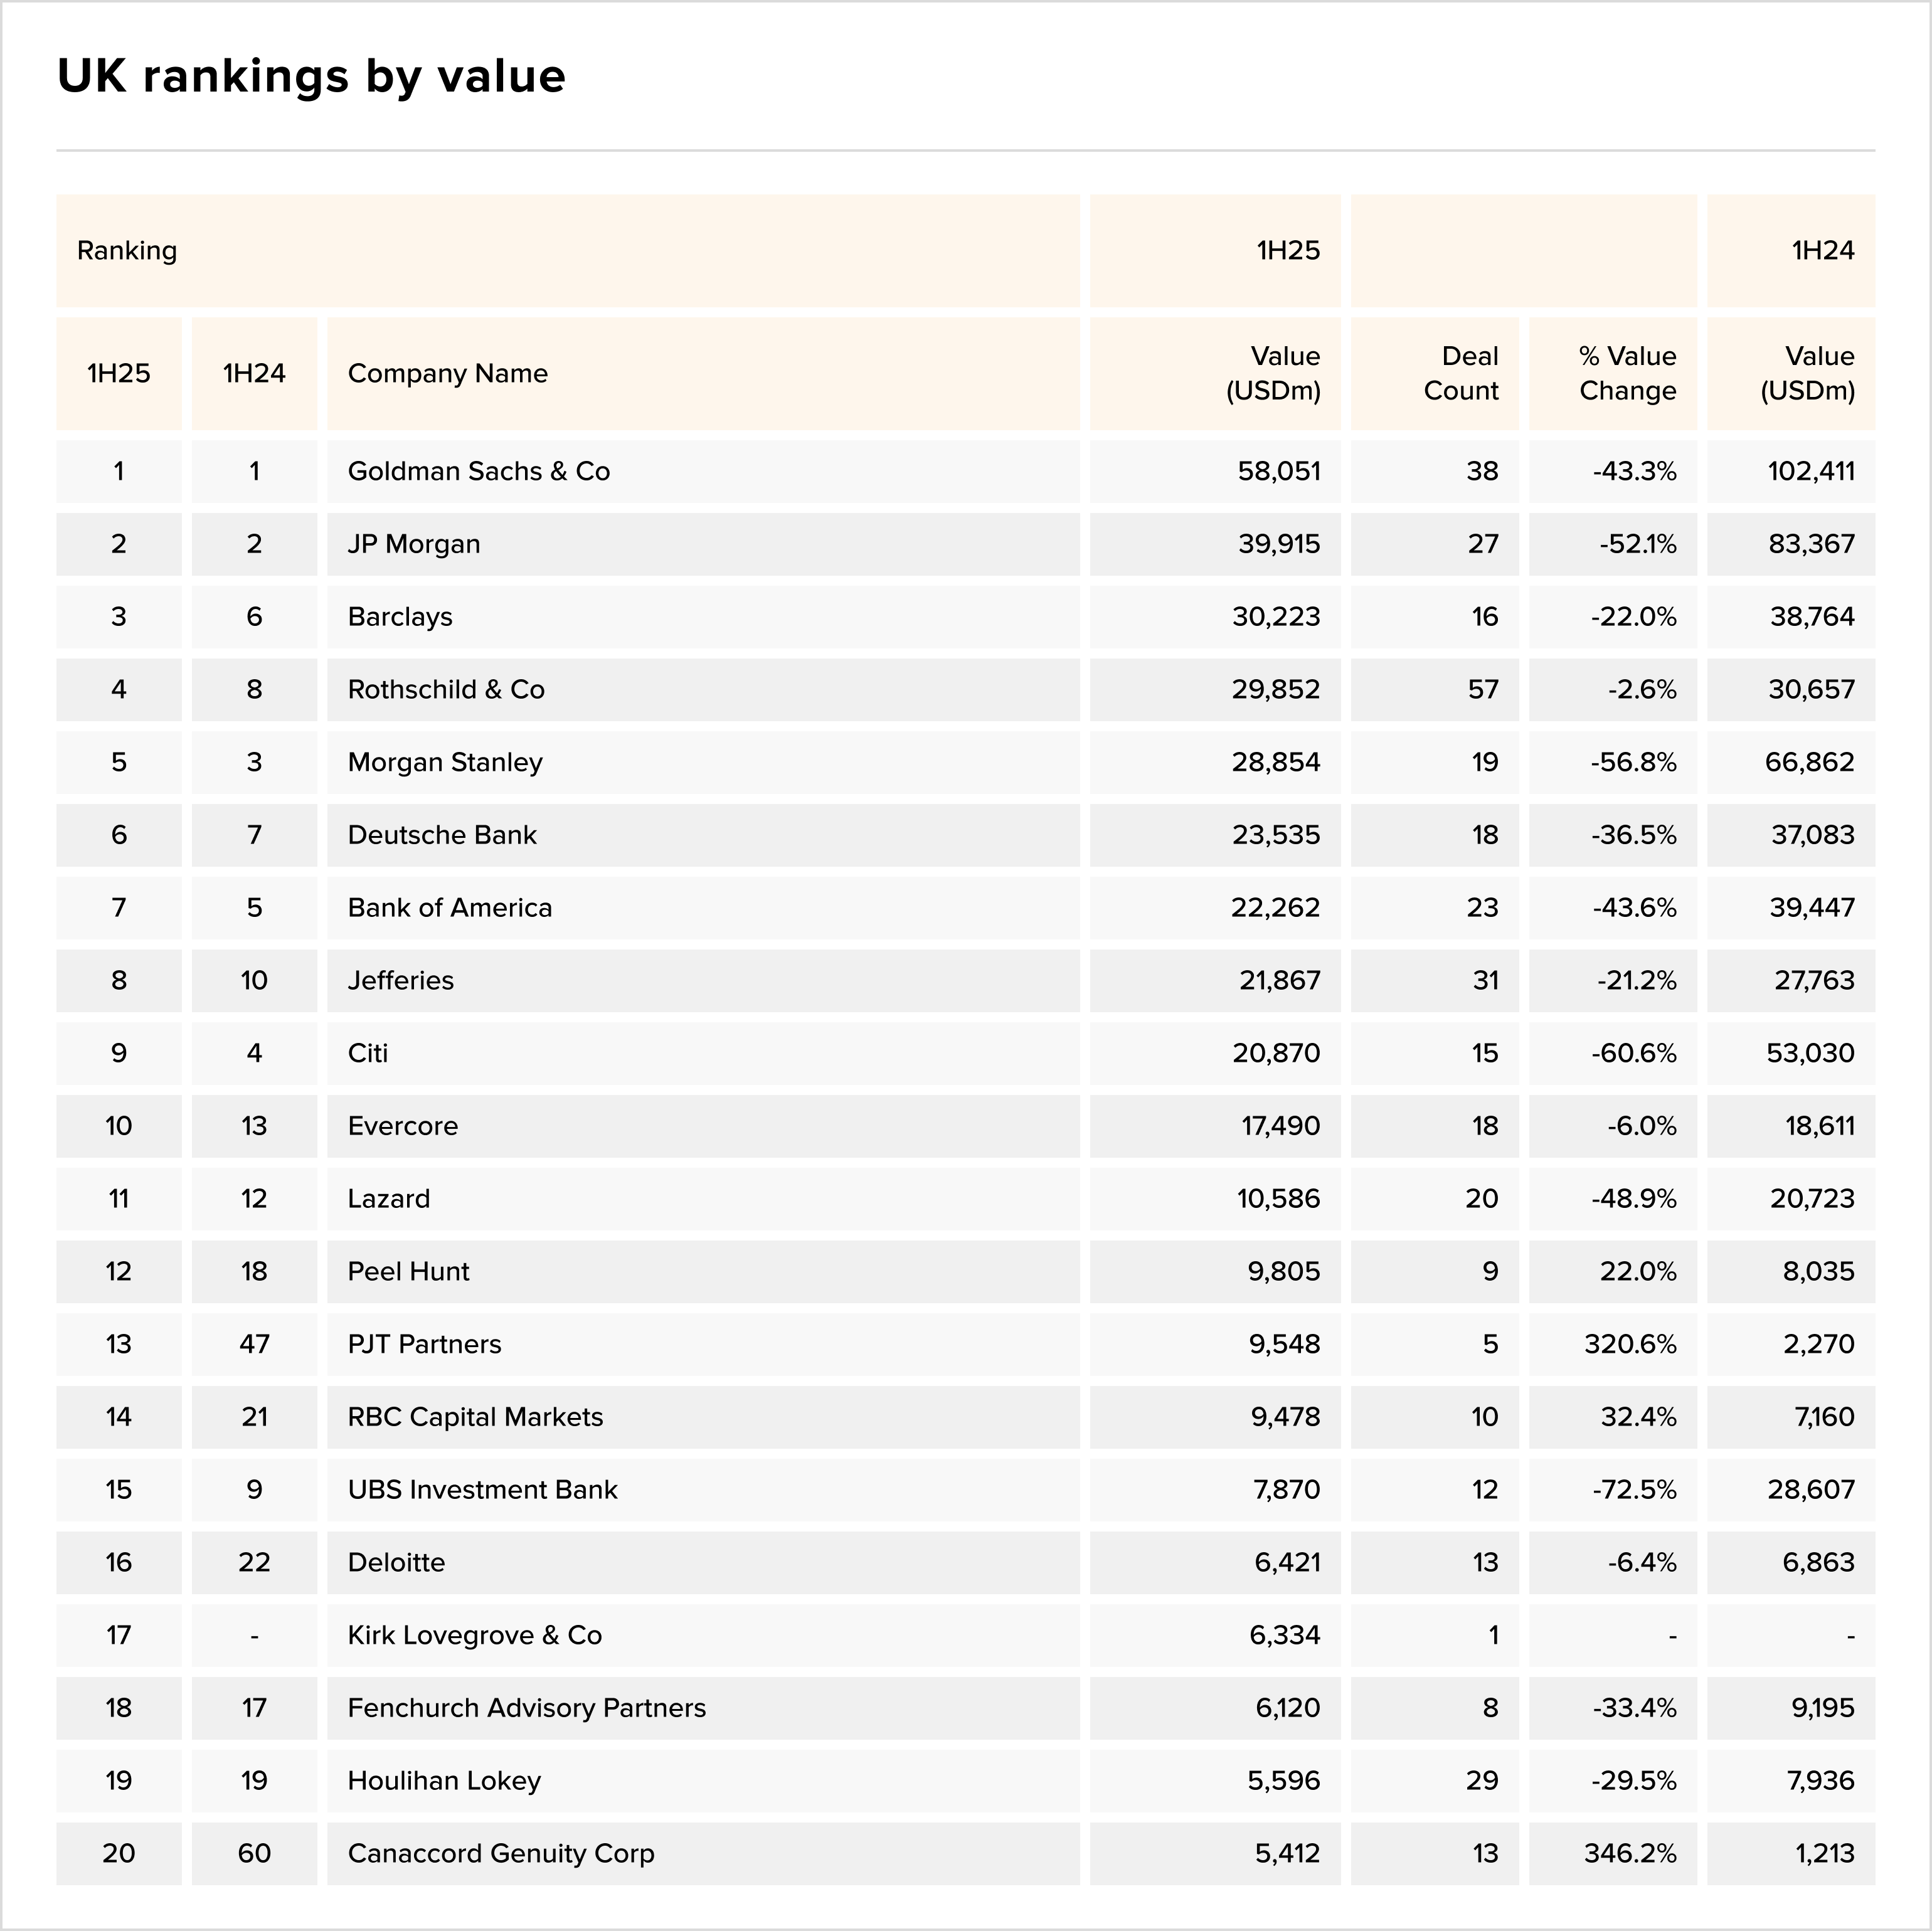Click the Ranking header cell

tap(127, 251)
